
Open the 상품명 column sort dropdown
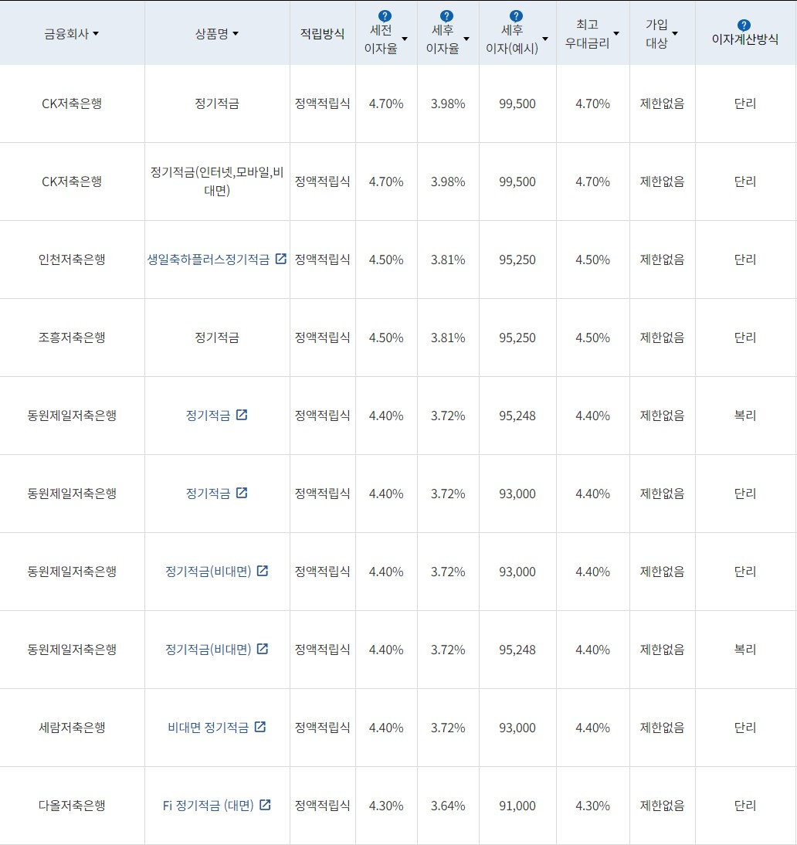click(x=237, y=34)
